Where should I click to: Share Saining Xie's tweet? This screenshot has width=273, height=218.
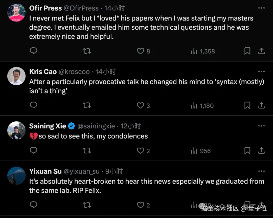[x=261, y=151]
